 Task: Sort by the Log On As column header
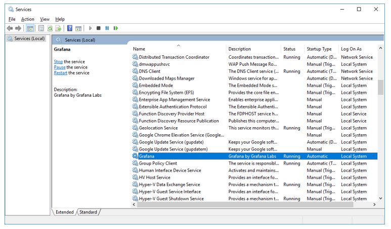tap(358, 49)
